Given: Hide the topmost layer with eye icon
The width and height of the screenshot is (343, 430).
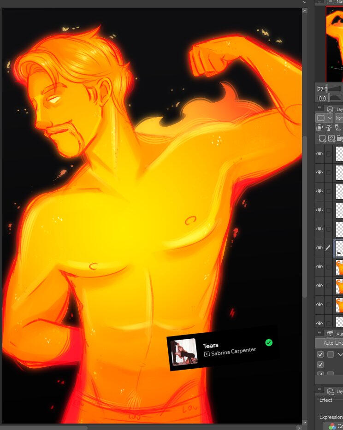Looking at the screenshot, I should click(x=319, y=153).
